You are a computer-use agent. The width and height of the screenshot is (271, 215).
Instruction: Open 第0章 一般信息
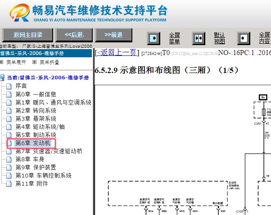(x=36, y=94)
